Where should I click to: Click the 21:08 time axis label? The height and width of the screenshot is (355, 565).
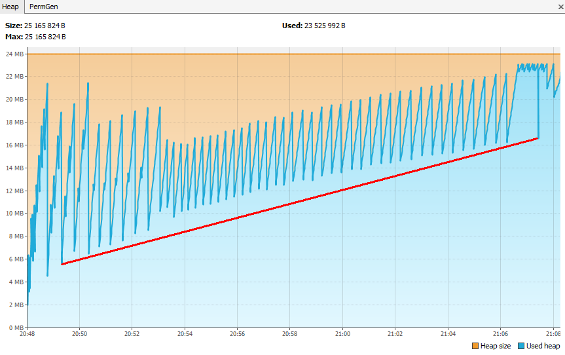click(553, 334)
